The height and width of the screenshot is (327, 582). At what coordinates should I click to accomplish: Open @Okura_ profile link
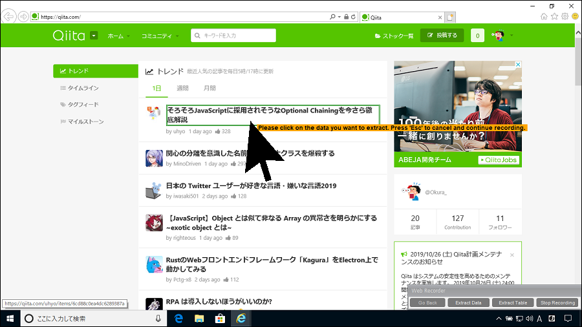(x=436, y=192)
